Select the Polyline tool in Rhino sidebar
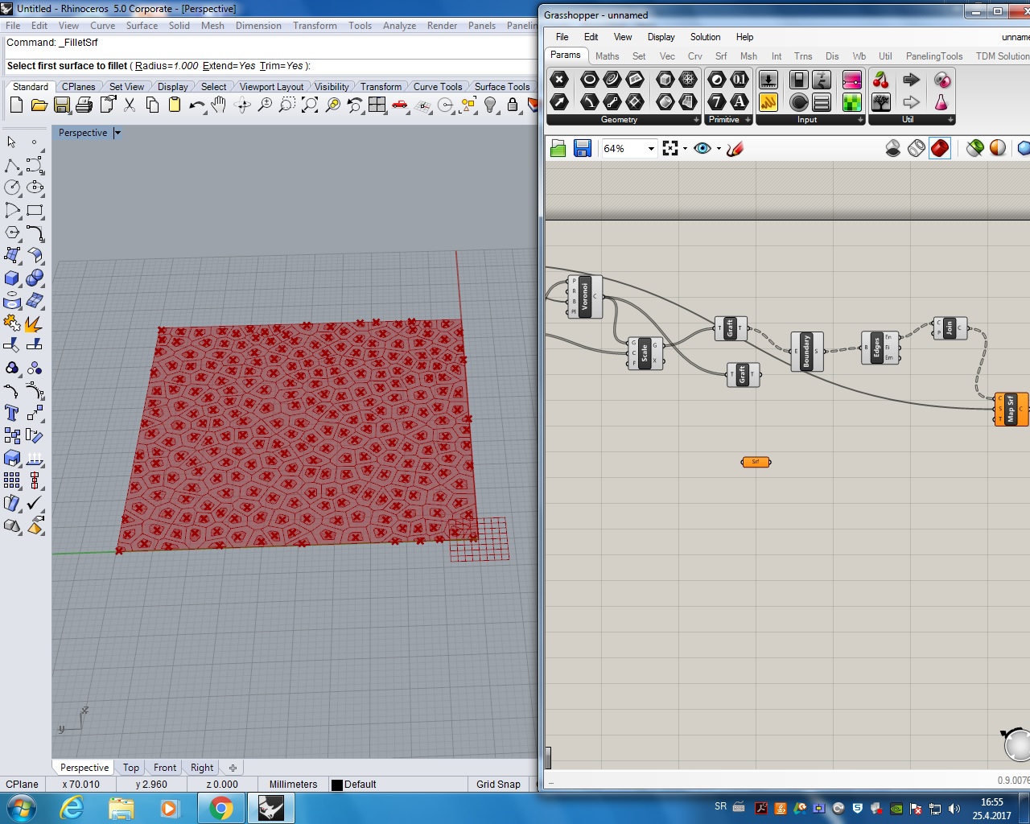The width and height of the screenshot is (1030, 824). (12, 166)
